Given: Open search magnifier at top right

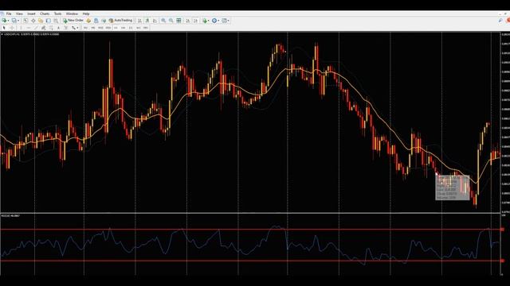Looking at the screenshot, I should (x=500, y=21).
